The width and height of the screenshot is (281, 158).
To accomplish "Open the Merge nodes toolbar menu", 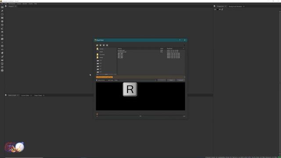I will pos(2,32).
